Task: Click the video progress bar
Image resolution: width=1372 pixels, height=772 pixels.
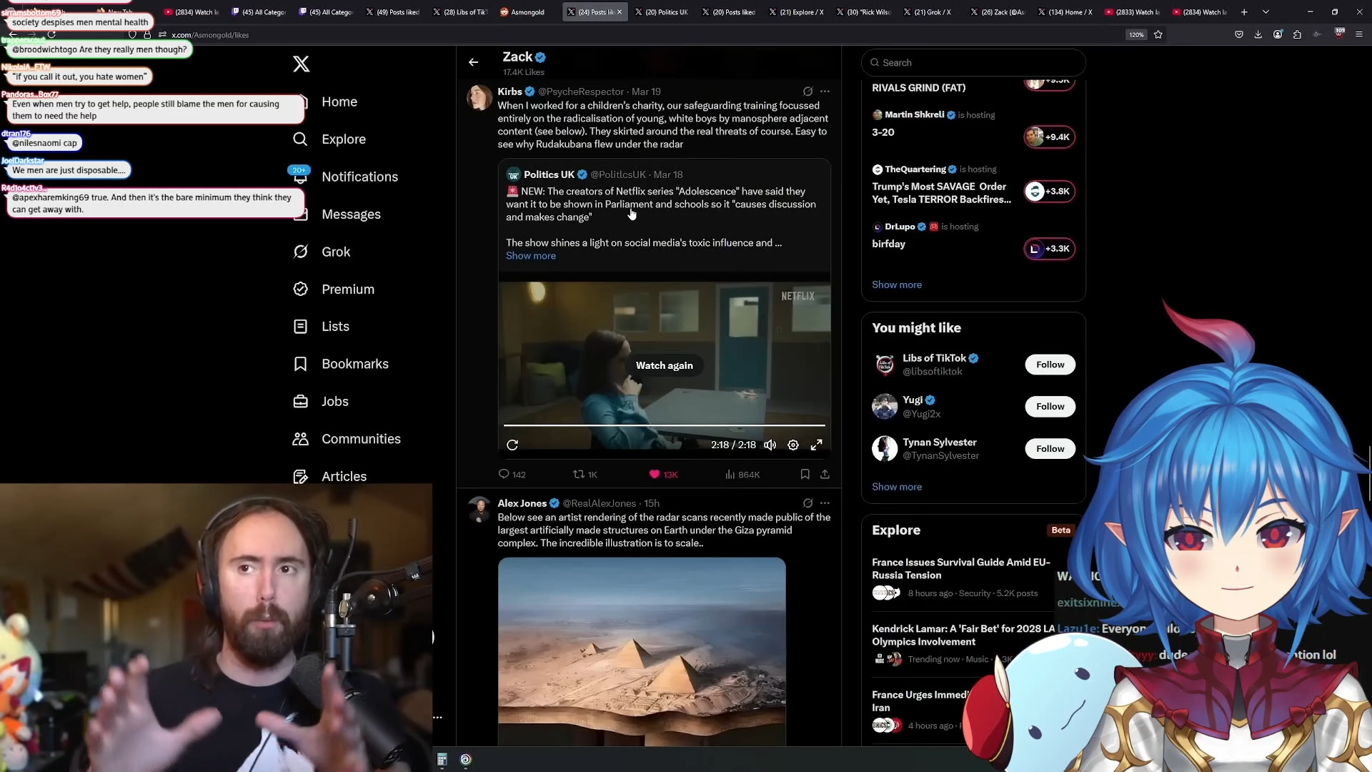Action: click(664, 425)
